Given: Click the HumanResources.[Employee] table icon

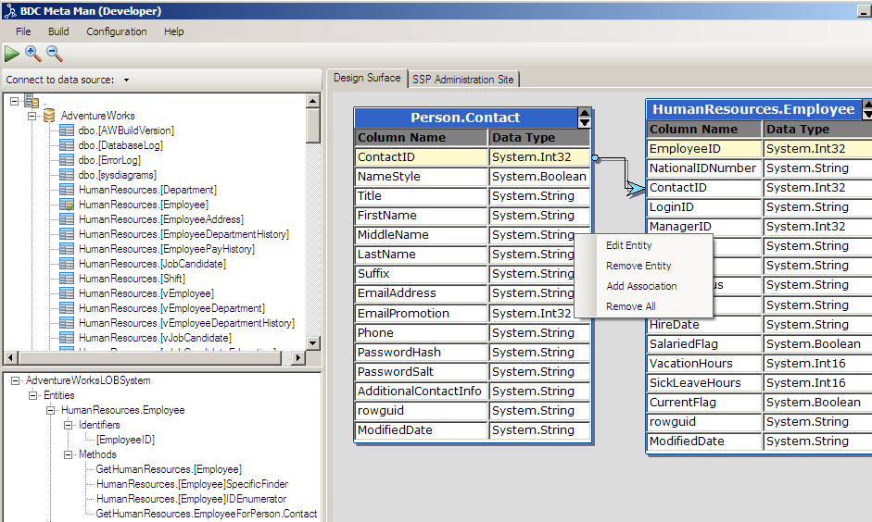Looking at the screenshot, I should 66,205.
